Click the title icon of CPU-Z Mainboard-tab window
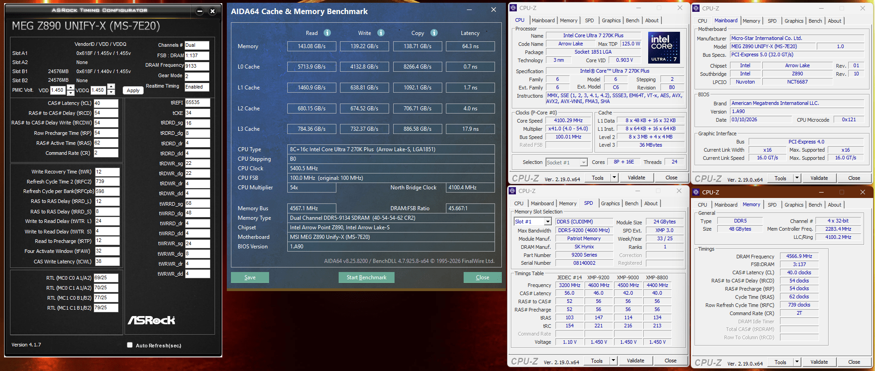 tap(696, 8)
